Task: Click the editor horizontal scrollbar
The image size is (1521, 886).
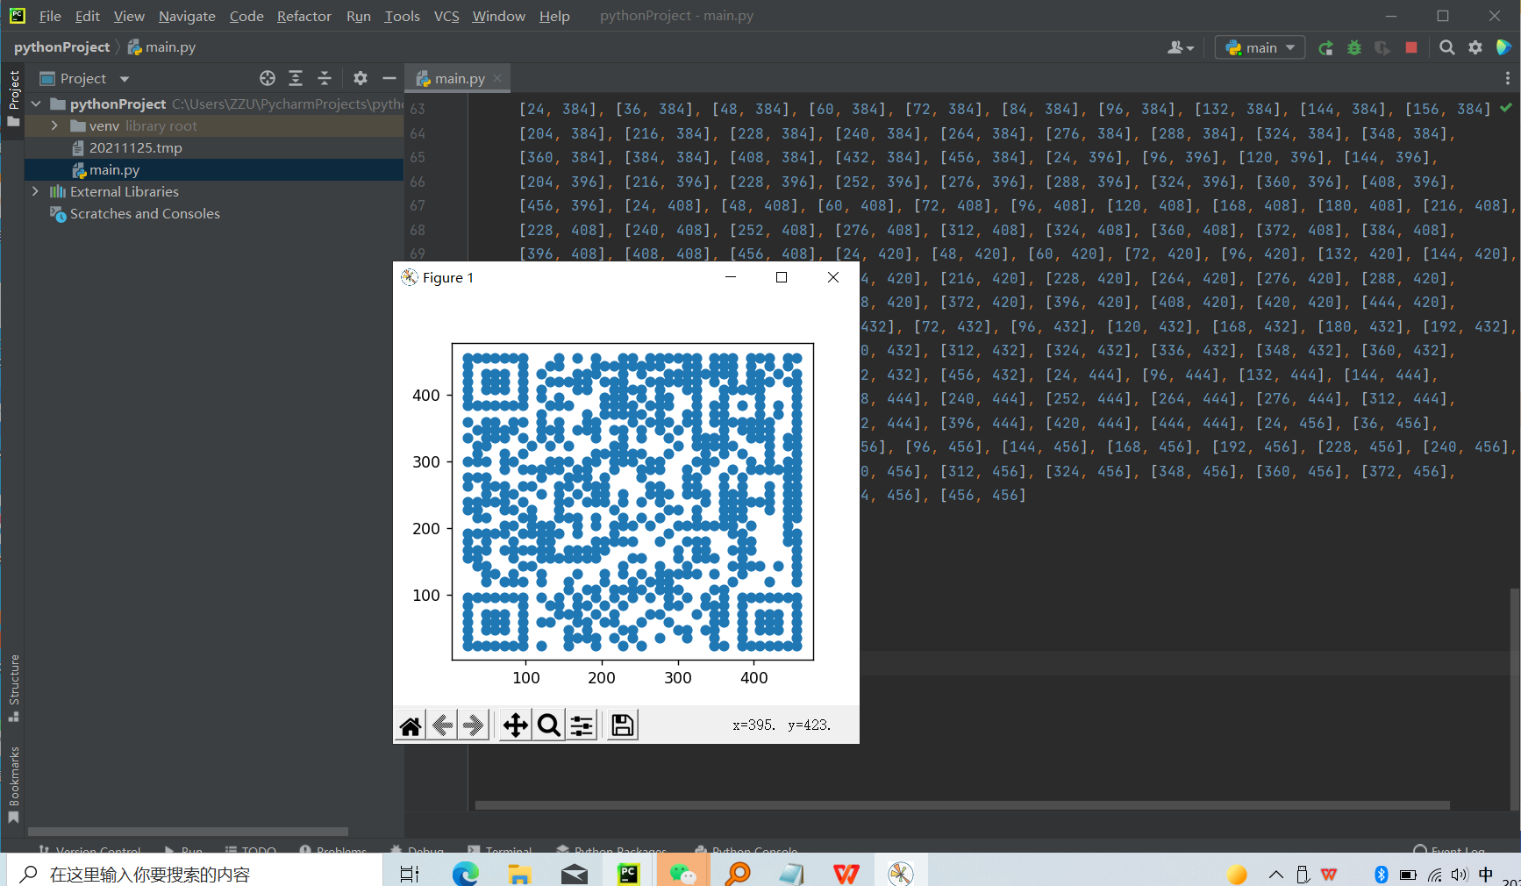Action: pos(961,804)
